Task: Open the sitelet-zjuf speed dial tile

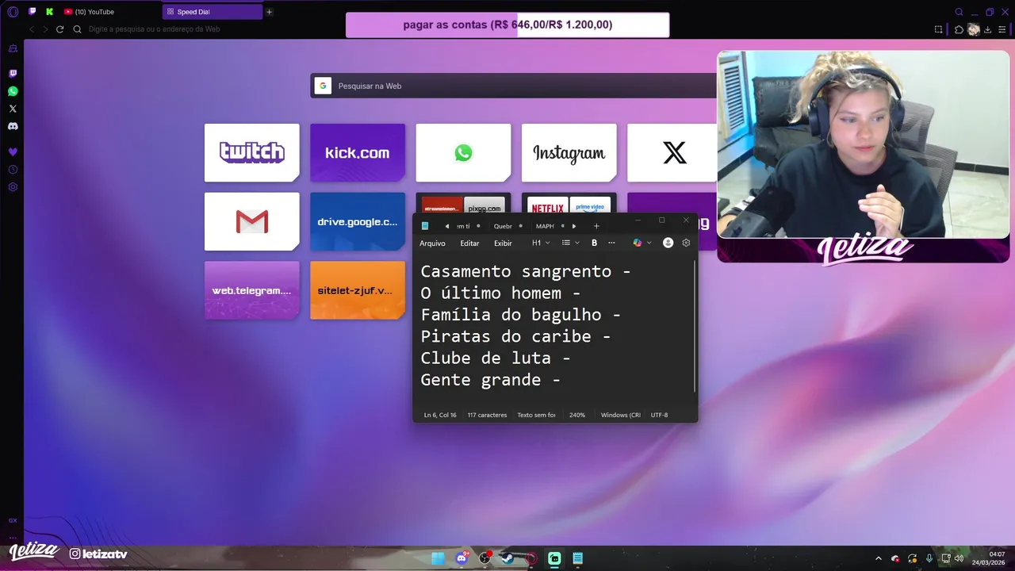Action: [358, 290]
